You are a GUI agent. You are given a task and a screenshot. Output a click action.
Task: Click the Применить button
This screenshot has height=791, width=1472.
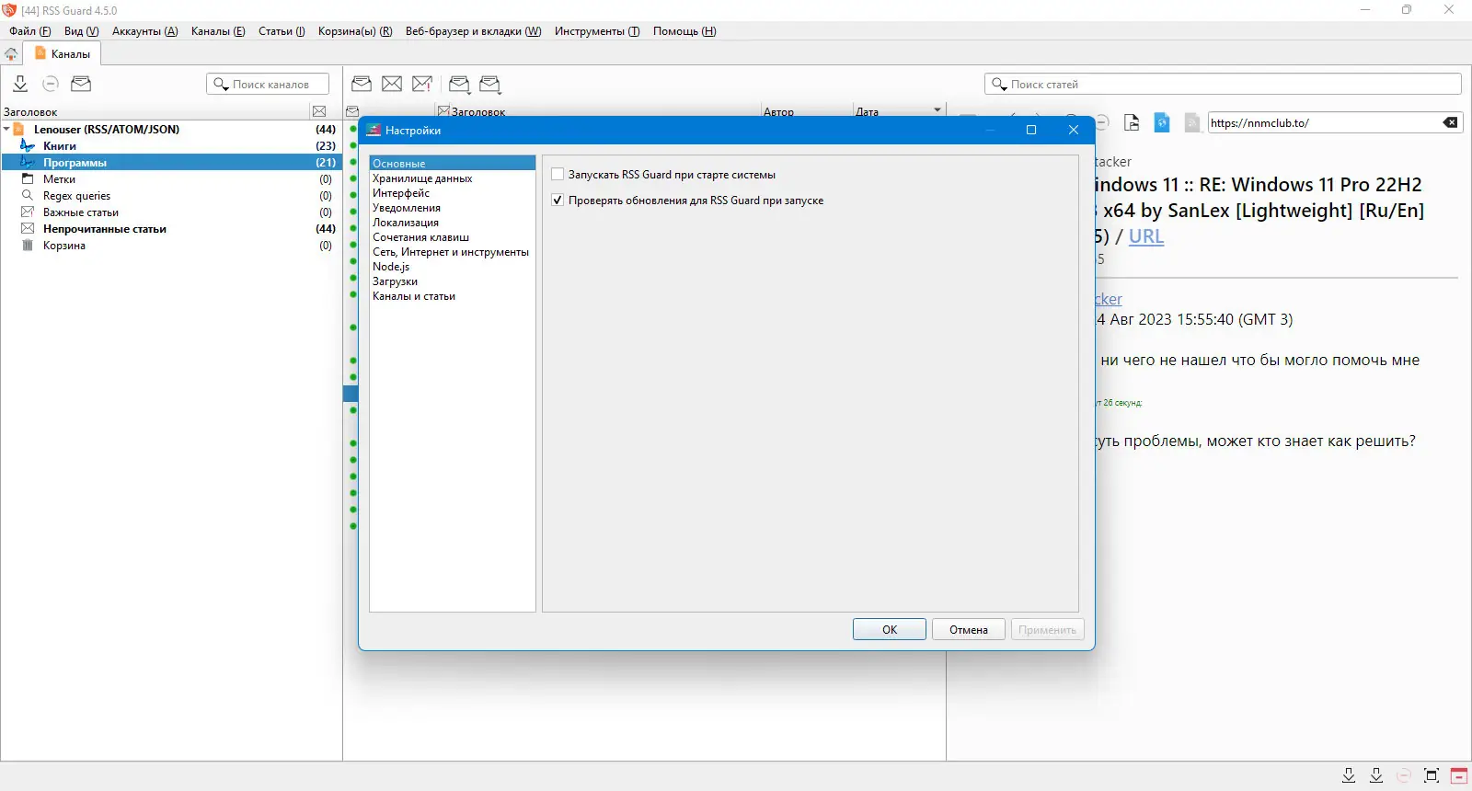point(1047,630)
